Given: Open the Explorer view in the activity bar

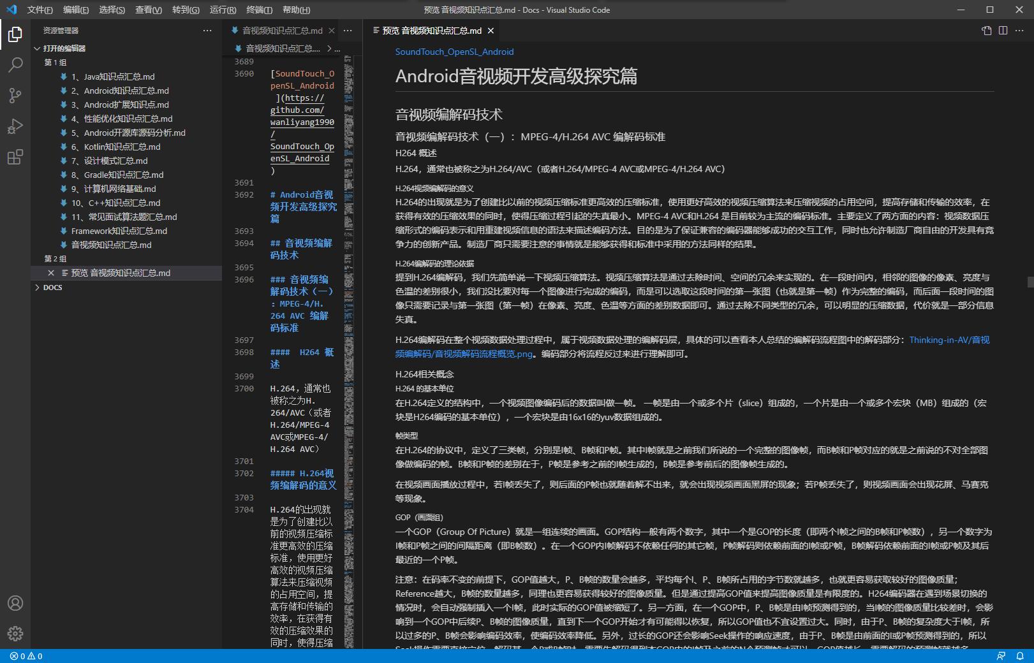Looking at the screenshot, I should click(15, 35).
